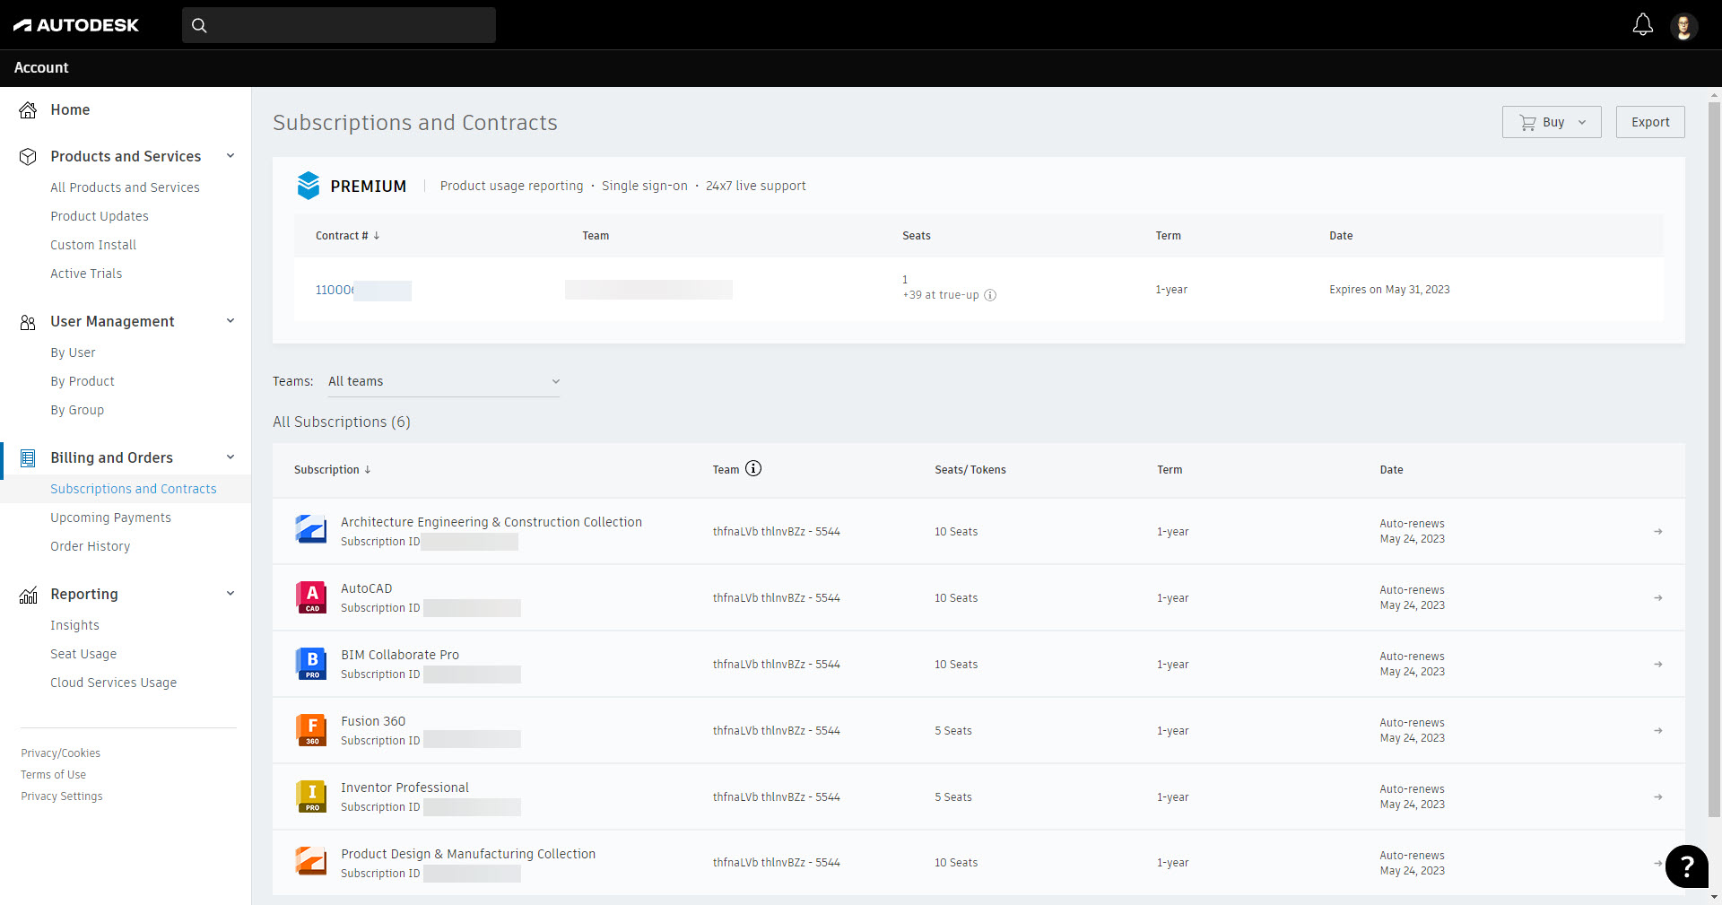This screenshot has height=905, width=1722.
Task: Open contract number 11000 link
Action: coord(335,290)
